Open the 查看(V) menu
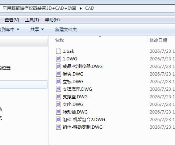This screenshot has height=145, width=175. (12, 20)
